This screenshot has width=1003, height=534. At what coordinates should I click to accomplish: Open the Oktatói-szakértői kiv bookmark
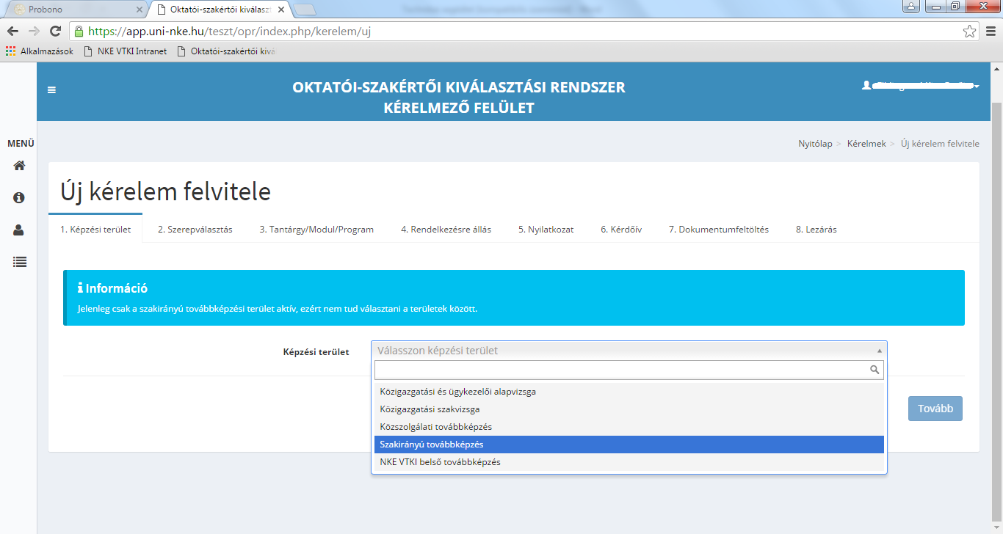pos(225,51)
